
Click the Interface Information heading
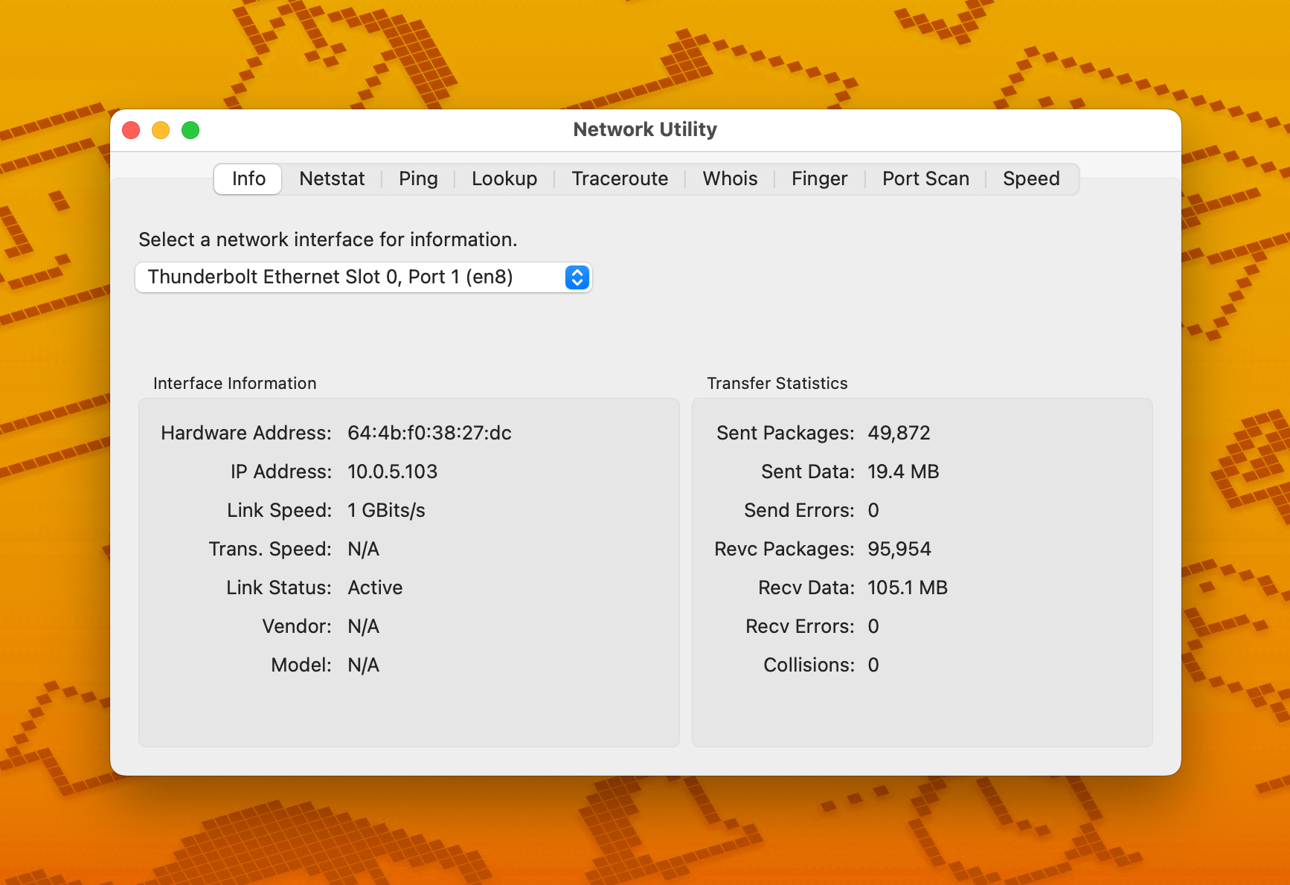pyautogui.click(x=235, y=383)
